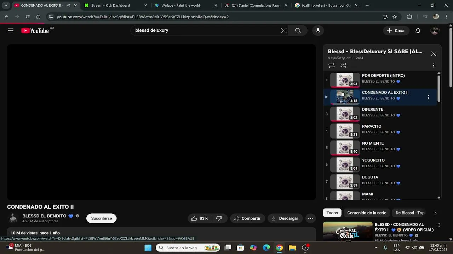Open Chrome media controls icon
Screen dimensions: 453x254
[x=425, y=17]
